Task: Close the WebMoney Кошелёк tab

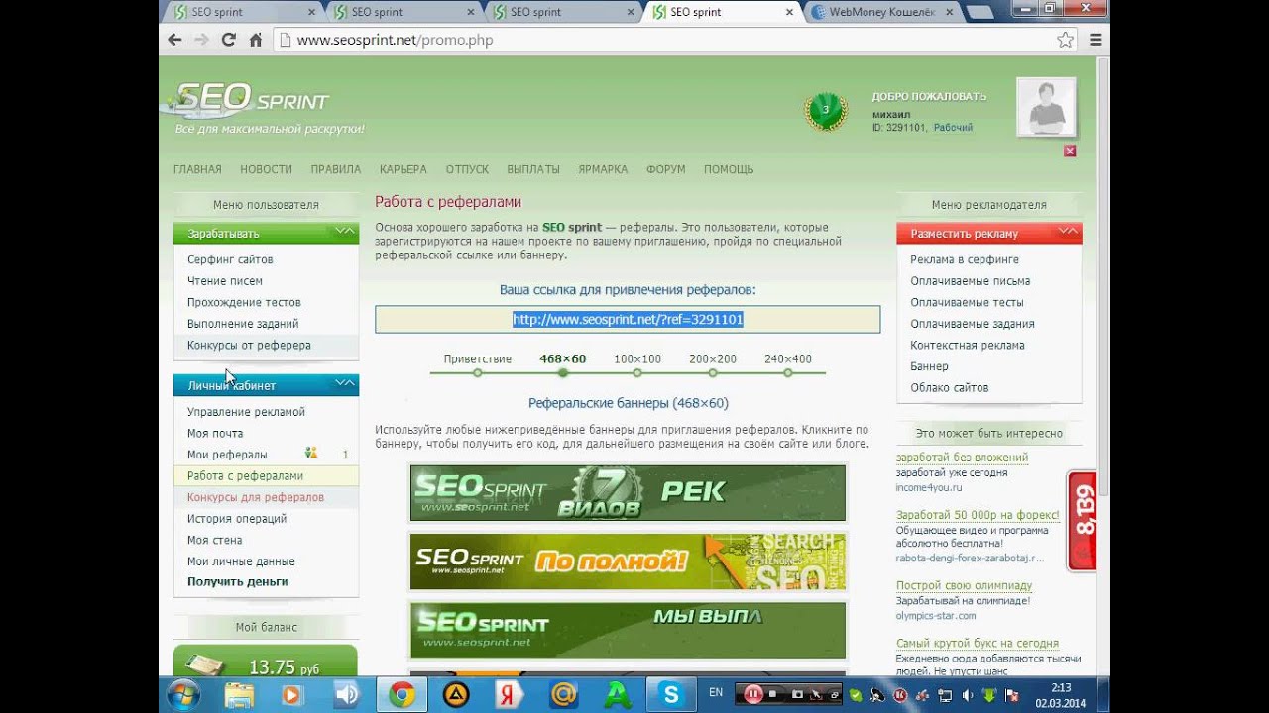Action: tap(949, 12)
